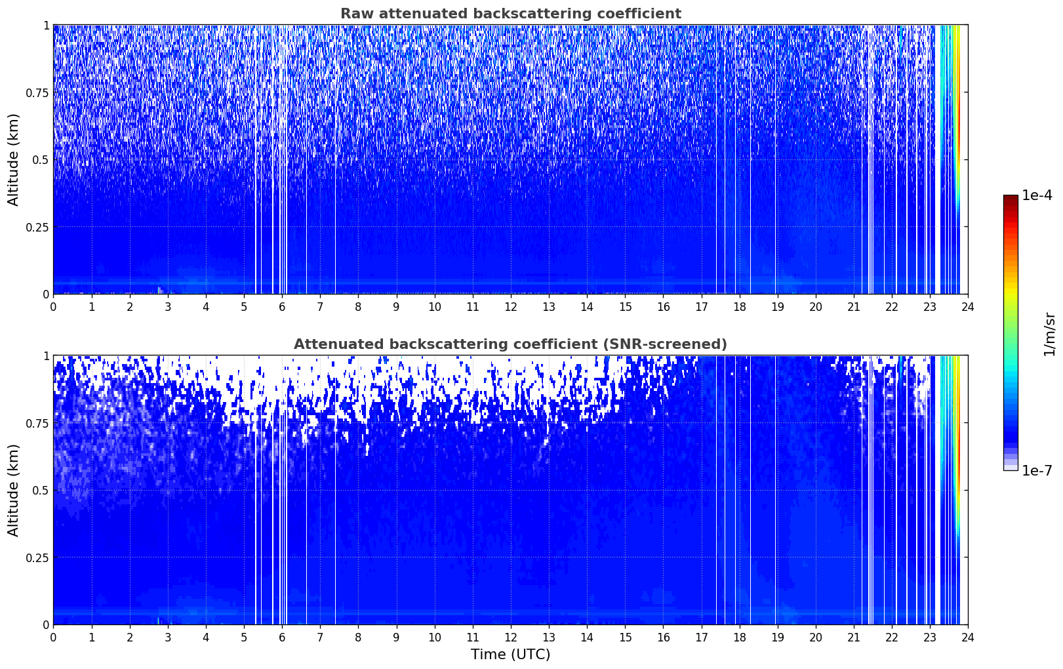Click the "9" time tick under the SNR-screened plot

point(396,637)
